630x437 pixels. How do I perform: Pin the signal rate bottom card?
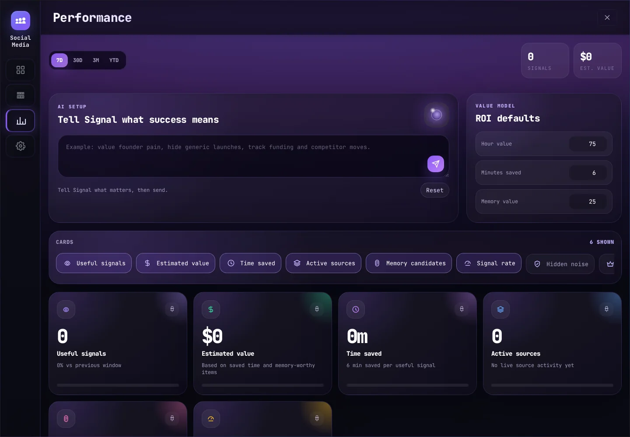[x=317, y=418]
